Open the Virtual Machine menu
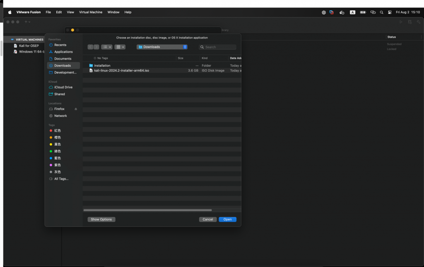Image resolution: width=424 pixels, height=267 pixels. click(91, 12)
